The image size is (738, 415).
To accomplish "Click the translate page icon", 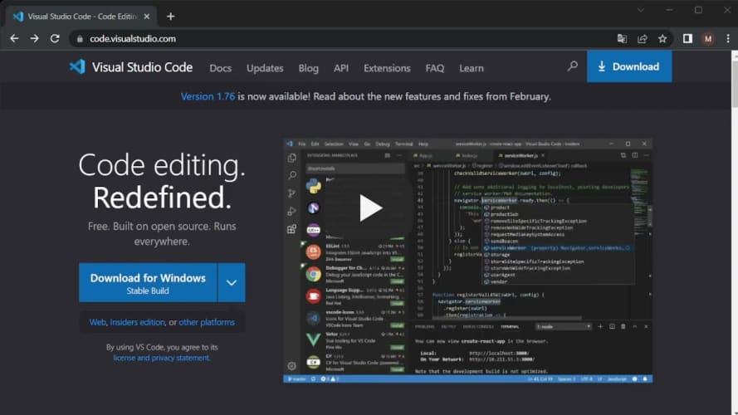I will click(622, 38).
